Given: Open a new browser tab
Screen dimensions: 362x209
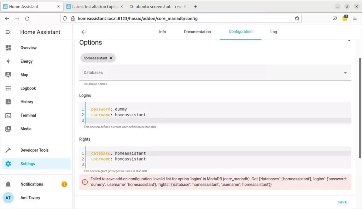Looking at the screenshot, I should pyautogui.click(x=195, y=7).
